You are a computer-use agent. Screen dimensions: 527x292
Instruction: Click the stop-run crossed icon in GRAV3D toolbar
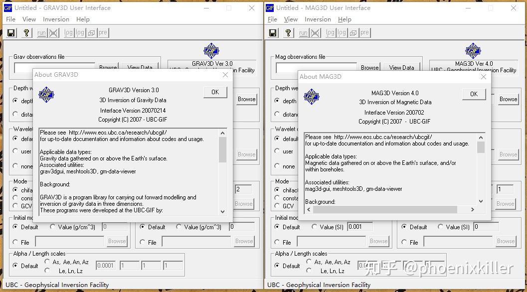(53, 33)
